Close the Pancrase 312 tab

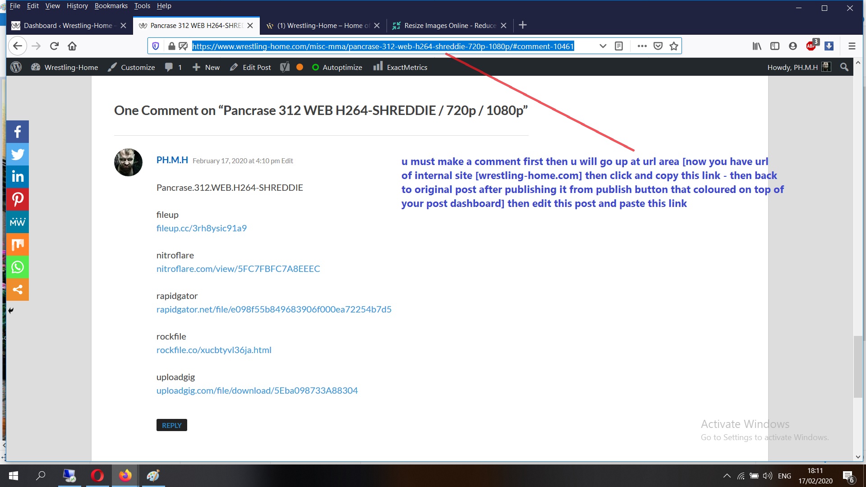coord(250,26)
